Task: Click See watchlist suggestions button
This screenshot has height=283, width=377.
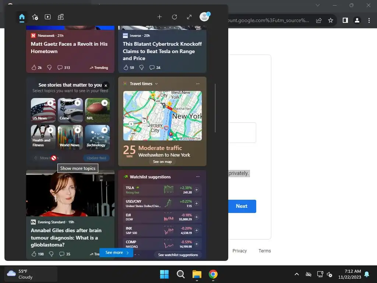Action: 178,255
